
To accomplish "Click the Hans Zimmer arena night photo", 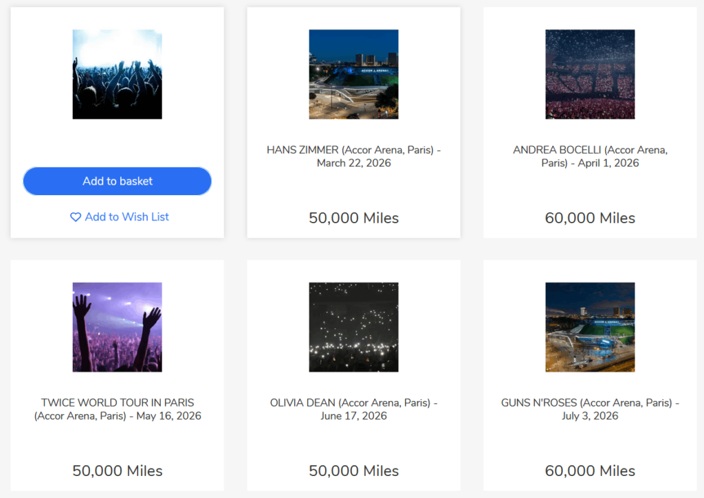I will tap(353, 74).
